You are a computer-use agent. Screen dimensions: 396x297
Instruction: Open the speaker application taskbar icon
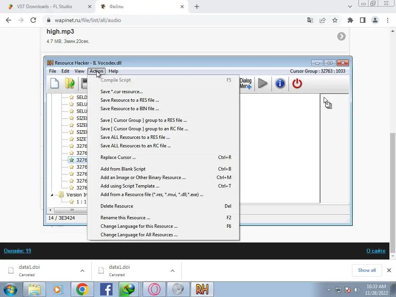178,289
